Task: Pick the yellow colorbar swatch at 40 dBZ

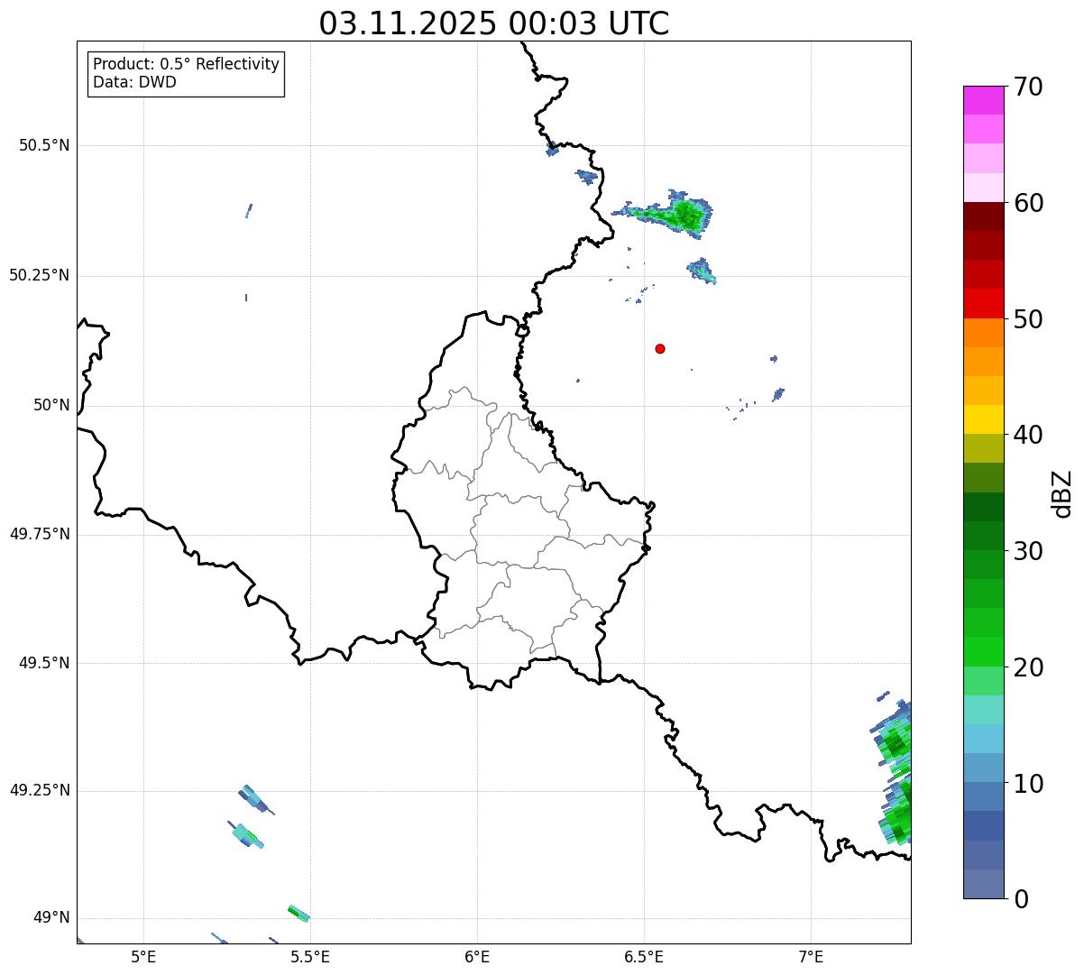Action: click(983, 419)
